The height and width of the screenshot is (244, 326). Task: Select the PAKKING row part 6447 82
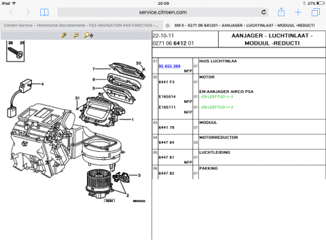point(166,174)
